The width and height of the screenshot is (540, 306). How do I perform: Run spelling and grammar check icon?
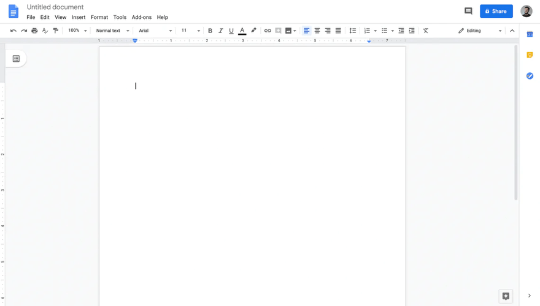pyautogui.click(x=45, y=31)
